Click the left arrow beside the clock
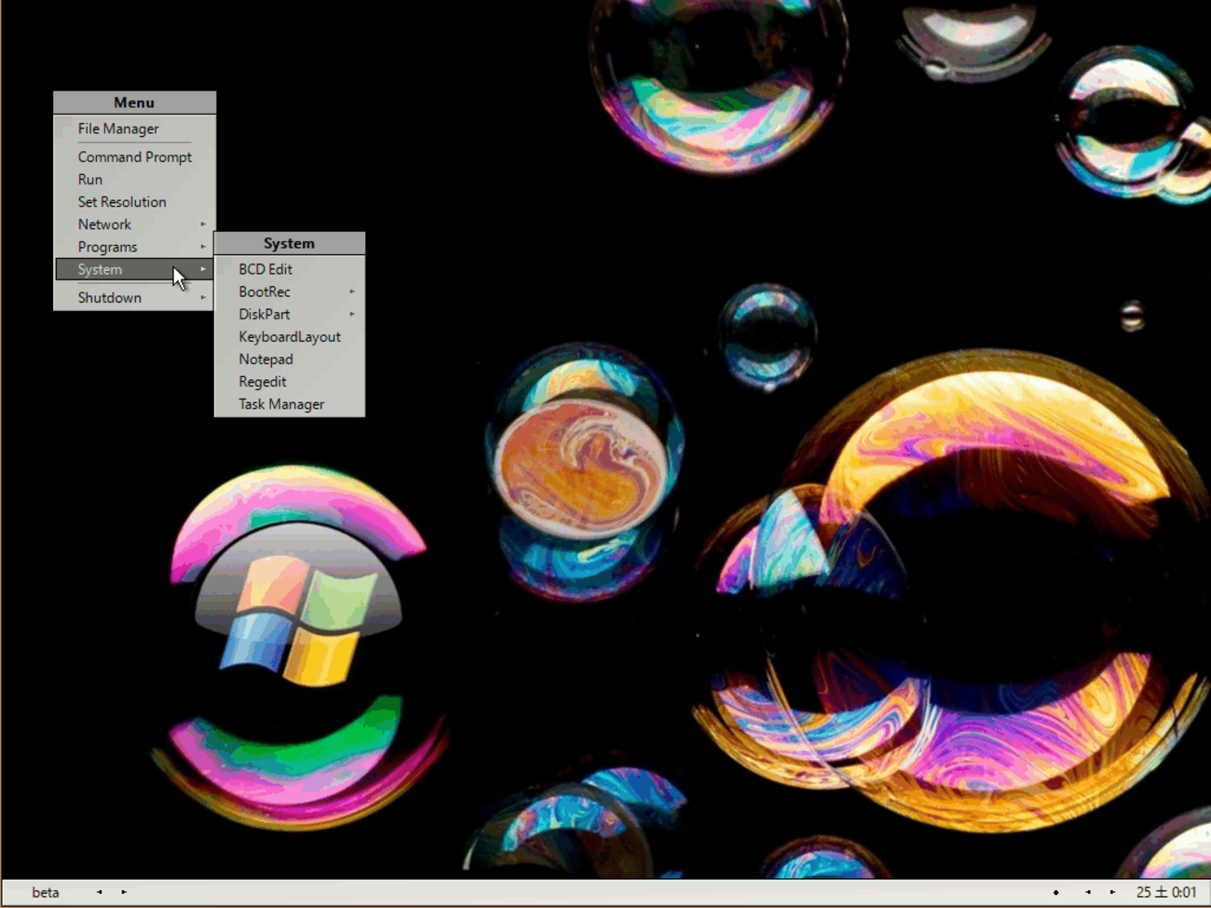1211x908 pixels. [x=1087, y=892]
